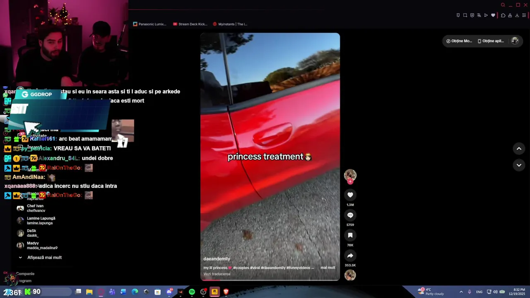
Task: Click the Obține Mo... coins button
Action: click(x=459, y=41)
